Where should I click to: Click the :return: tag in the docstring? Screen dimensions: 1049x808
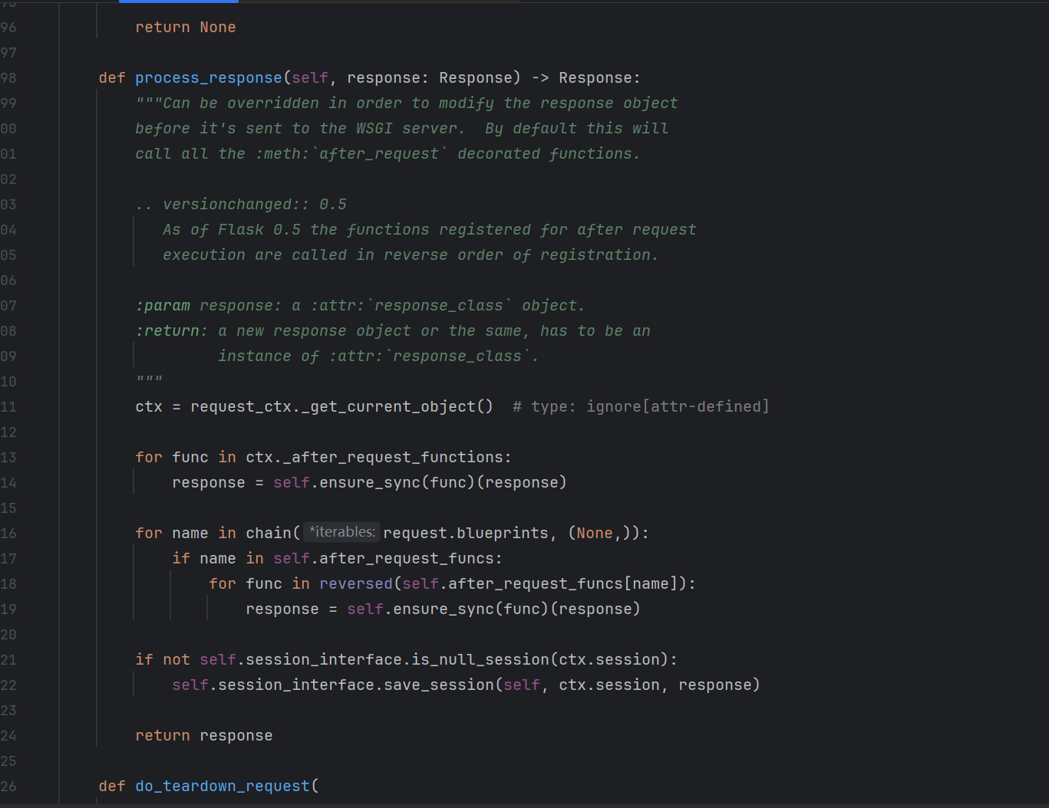[x=171, y=331]
